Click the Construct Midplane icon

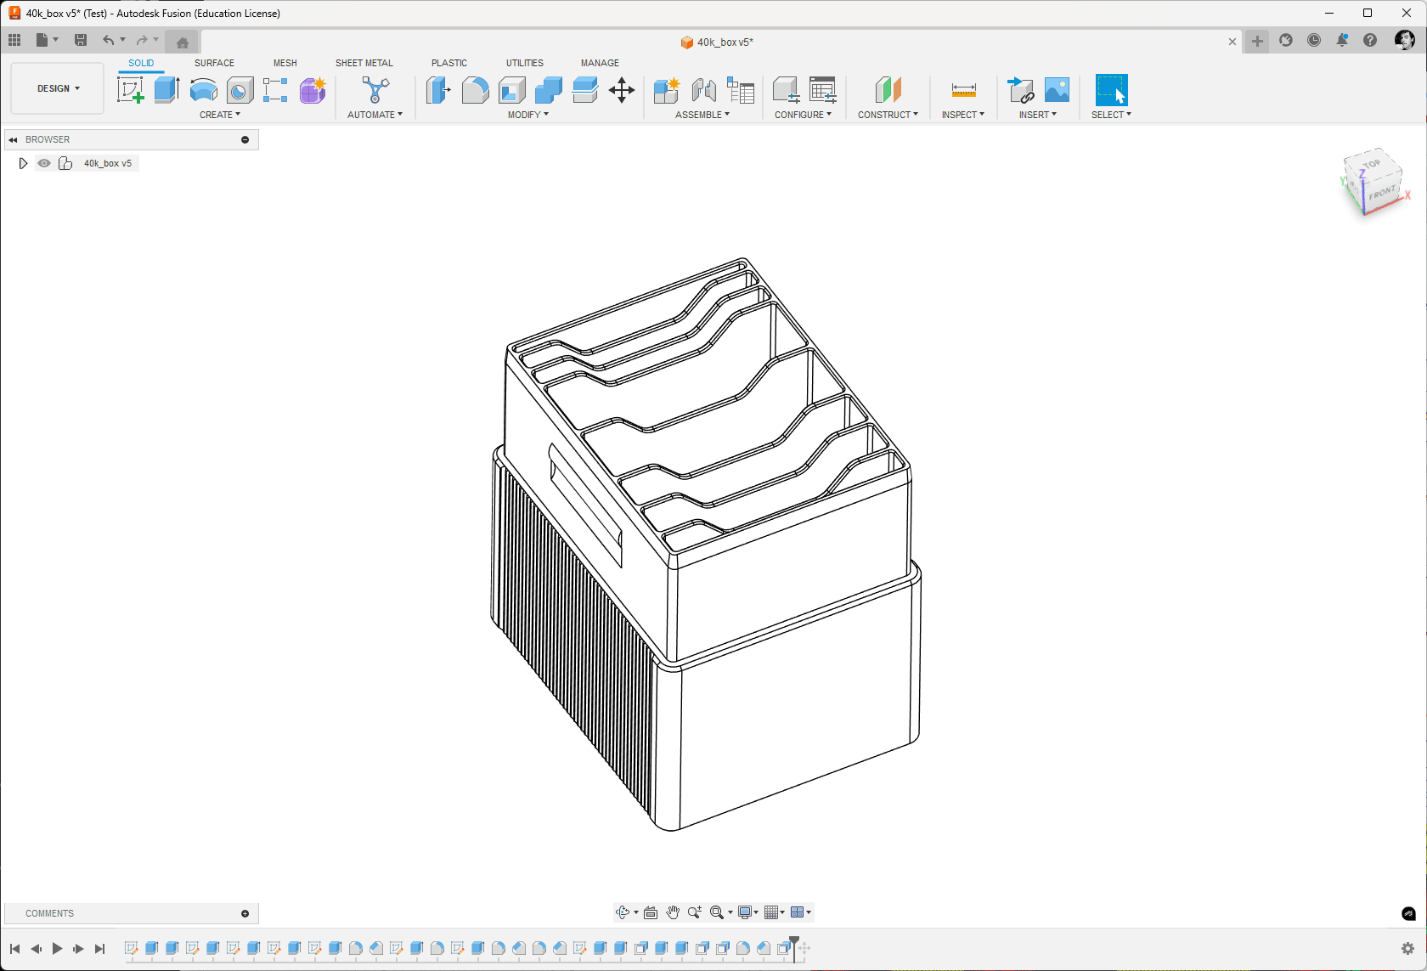pyautogui.click(x=888, y=89)
